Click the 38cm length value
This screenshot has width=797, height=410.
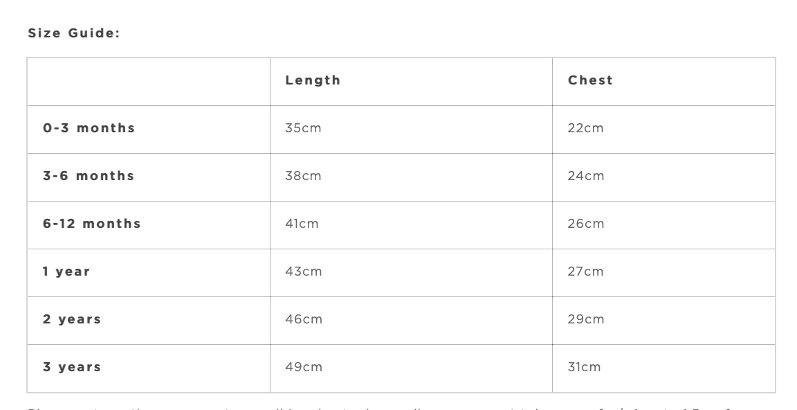pyautogui.click(x=303, y=176)
